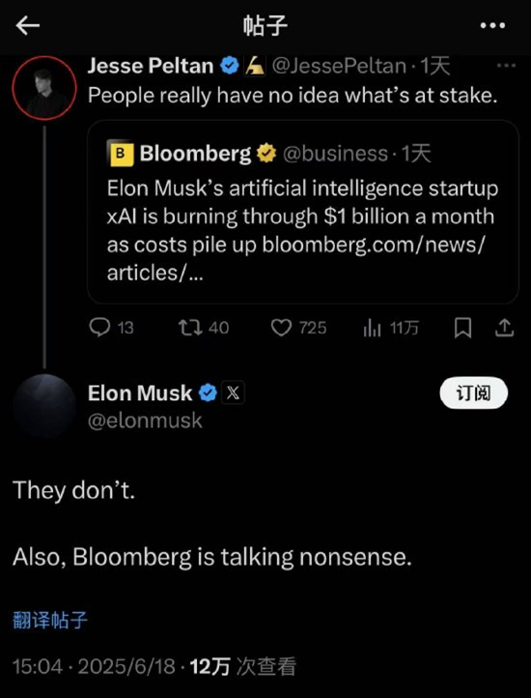
Task: Tap the 订阅 subscribe button
Action: [474, 393]
